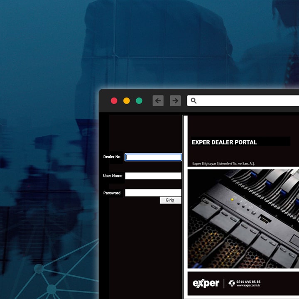Click the browser forward arrow button
This screenshot has height=299, width=299.
175,100
